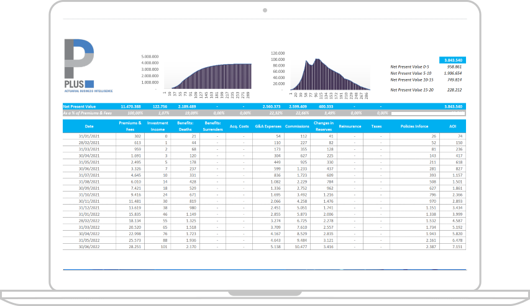Click the PLUS Actuarial Business Intelligence logo
The height and width of the screenshot is (306, 530).
pyautogui.click(x=89, y=66)
